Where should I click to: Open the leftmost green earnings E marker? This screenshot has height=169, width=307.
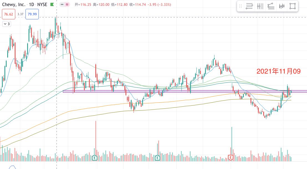(95, 158)
